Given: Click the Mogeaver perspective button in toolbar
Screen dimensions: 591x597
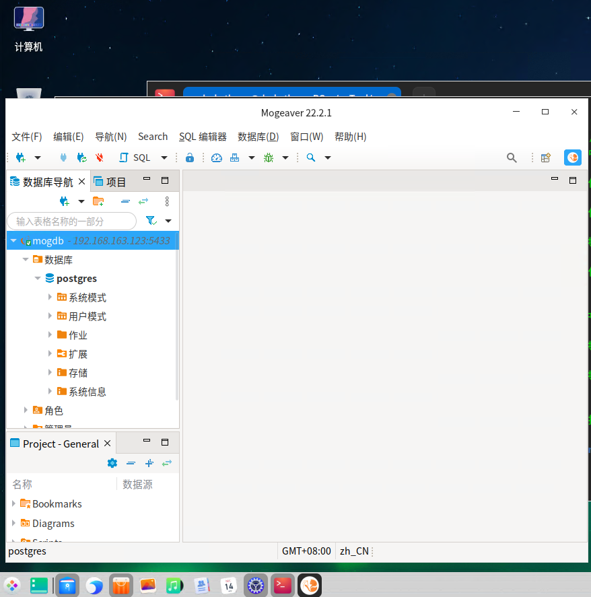Looking at the screenshot, I should click(x=573, y=157).
